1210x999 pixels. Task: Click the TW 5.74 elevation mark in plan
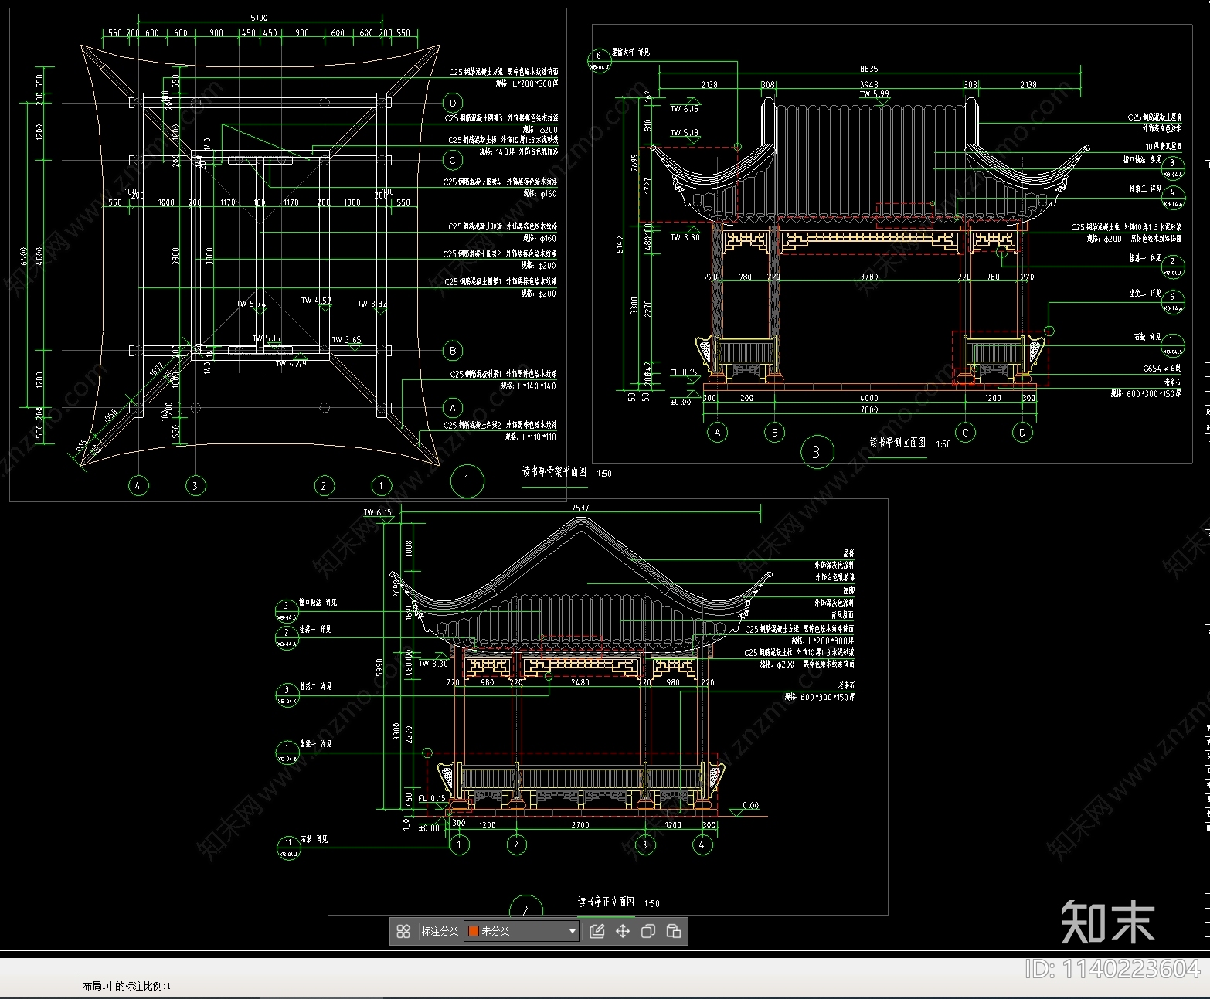pyautogui.click(x=251, y=304)
